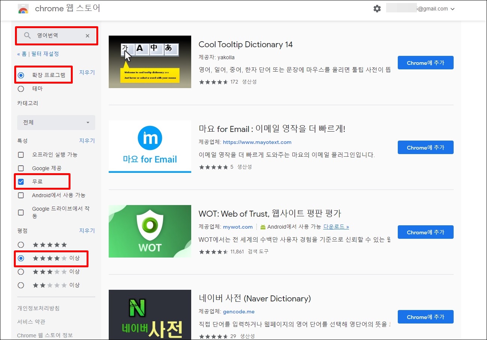Click the search magnifier icon
487x340 pixels.
[27, 36]
